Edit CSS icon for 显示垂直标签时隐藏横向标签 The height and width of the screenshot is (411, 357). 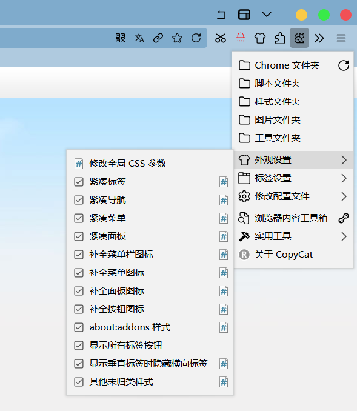coord(224,364)
